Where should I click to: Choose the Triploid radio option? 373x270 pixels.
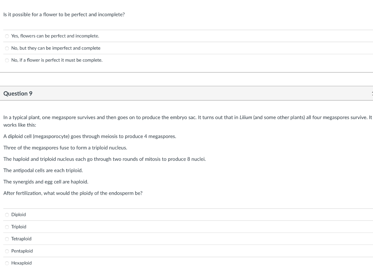tap(7, 227)
